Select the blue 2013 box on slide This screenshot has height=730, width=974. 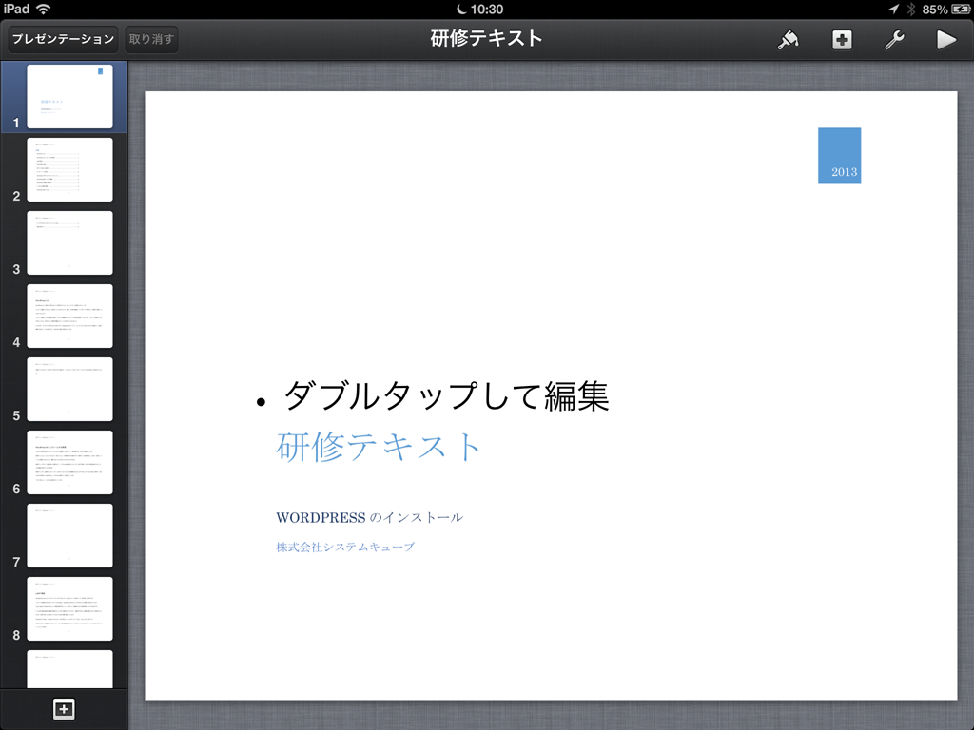coord(839,156)
